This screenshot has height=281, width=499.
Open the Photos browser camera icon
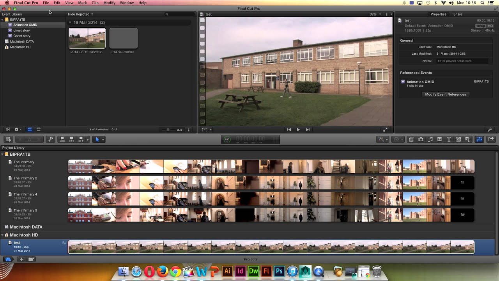pyautogui.click(x=421, y=139)
